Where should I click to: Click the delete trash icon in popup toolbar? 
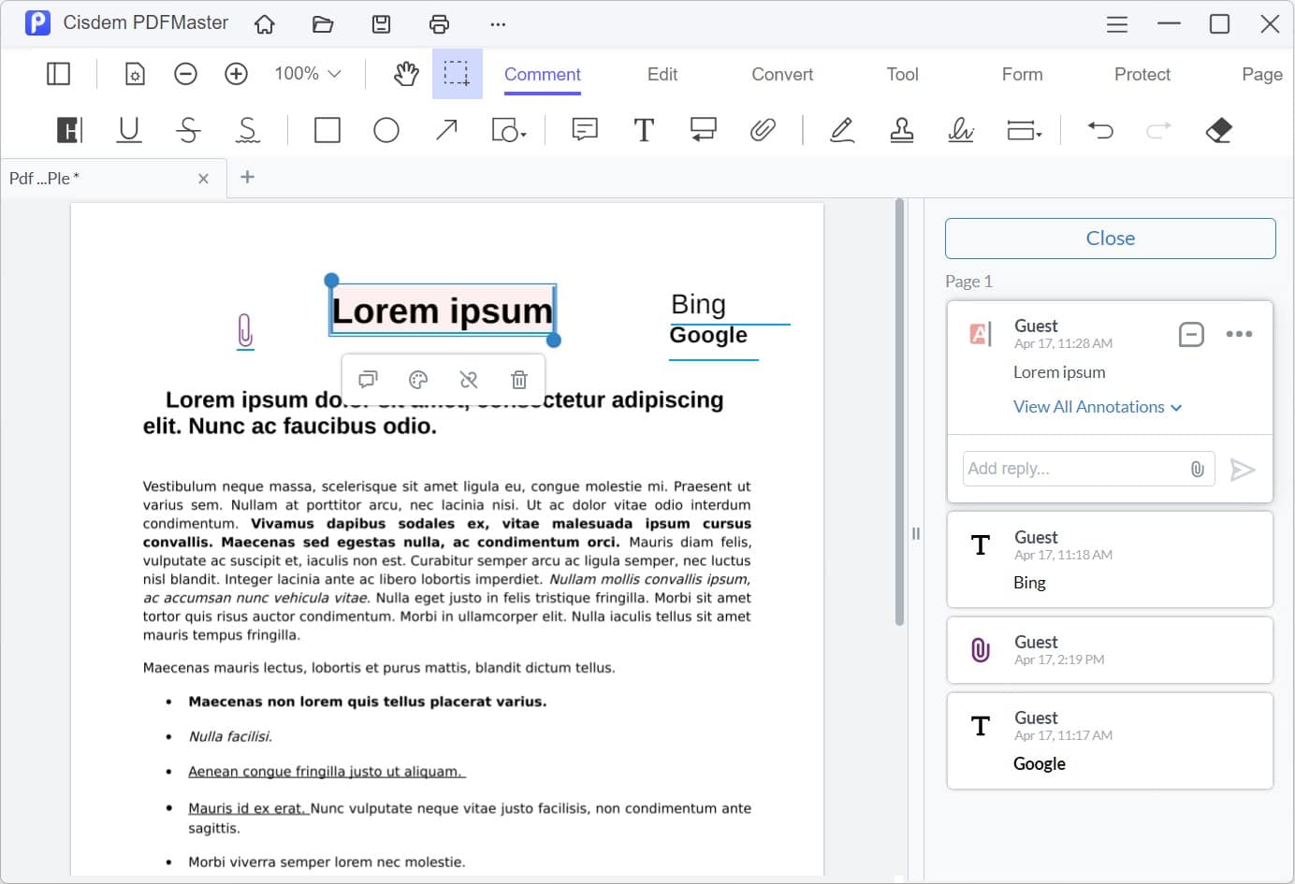[x=519, y=379]
